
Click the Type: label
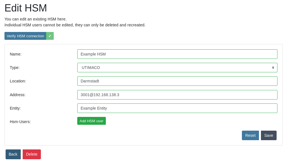[x=15, y=68]
